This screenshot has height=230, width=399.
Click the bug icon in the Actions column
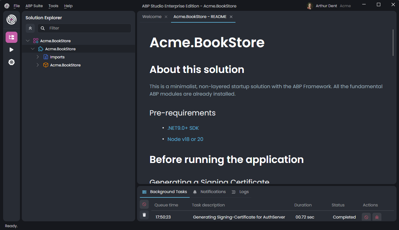coord(377,217)
